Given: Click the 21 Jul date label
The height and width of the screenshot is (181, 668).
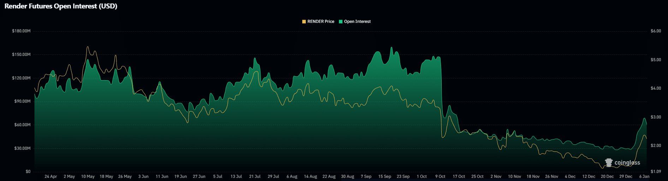Looking at the screenshot, I should pyautogui.click(x=255, y=176).
